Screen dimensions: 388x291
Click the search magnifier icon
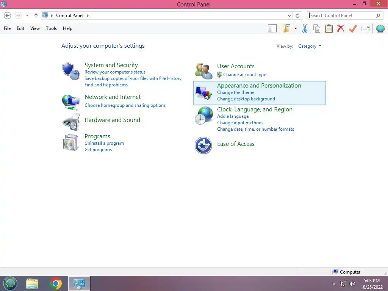coord(378,16)
